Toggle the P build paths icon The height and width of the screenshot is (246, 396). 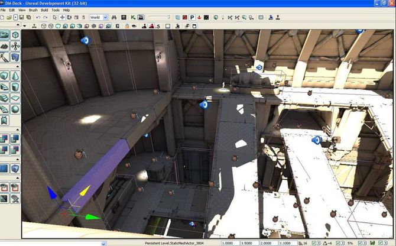click(192, 17)
